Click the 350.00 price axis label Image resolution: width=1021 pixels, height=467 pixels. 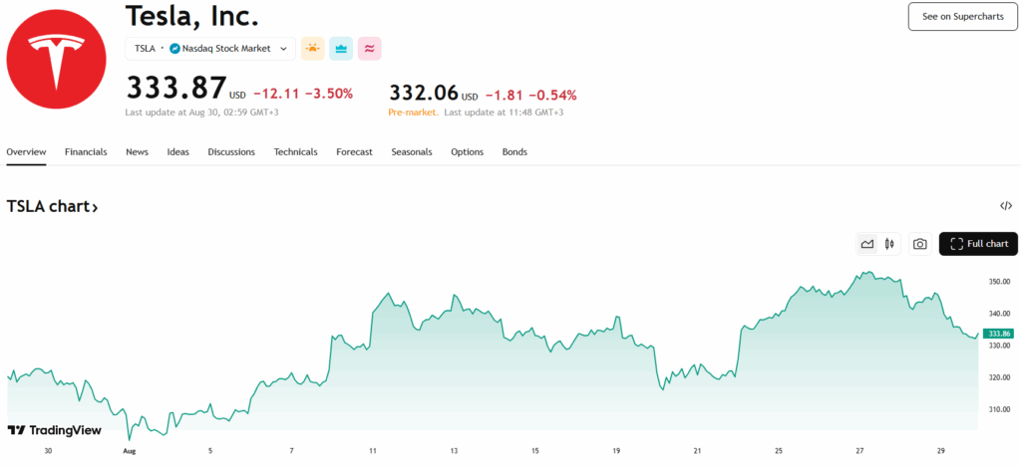(999, 282)
